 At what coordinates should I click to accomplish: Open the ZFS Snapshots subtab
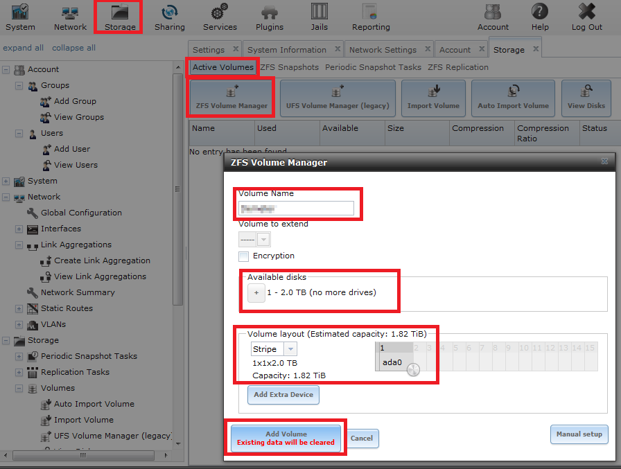point(290,67)
